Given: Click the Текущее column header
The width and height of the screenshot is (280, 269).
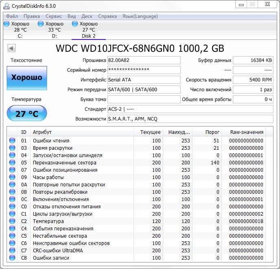Looking at the screenshot, I should pyautogui.click(x=148, y=132).
